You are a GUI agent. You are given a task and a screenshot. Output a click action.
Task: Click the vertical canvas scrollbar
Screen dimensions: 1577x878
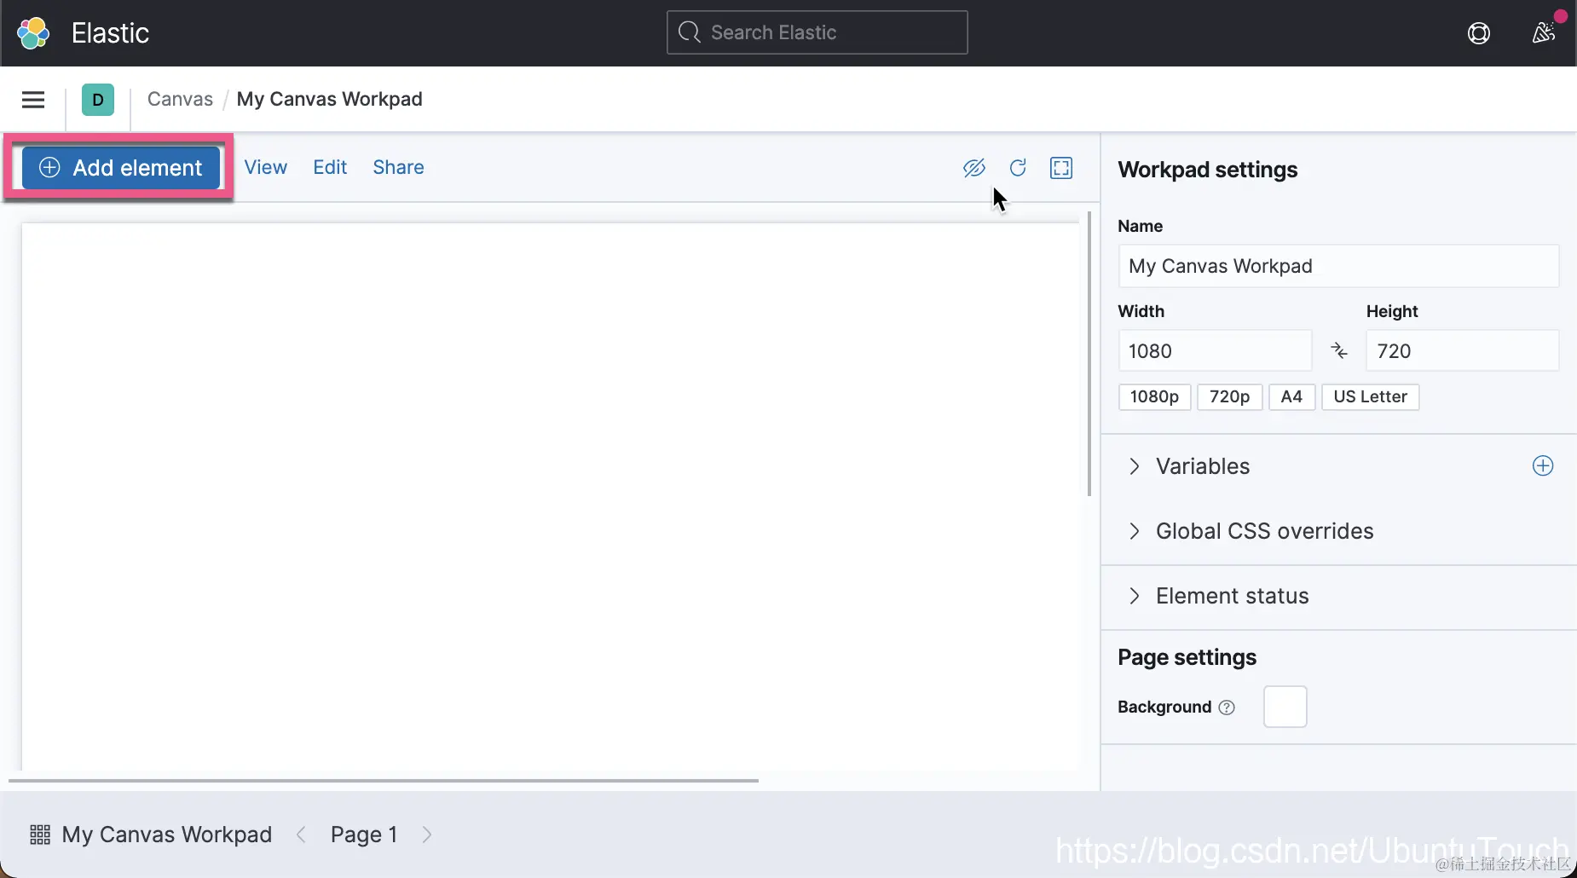tap(1089, 354)
